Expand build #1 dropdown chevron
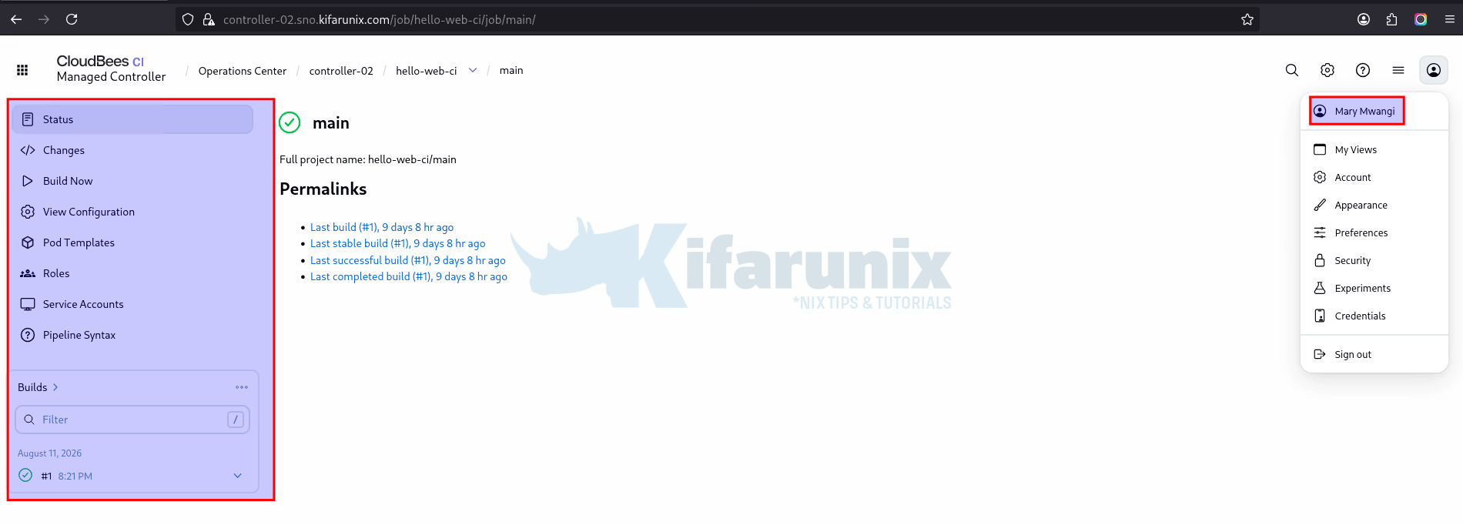1463x525 pixels. click(x=238, y=476)
